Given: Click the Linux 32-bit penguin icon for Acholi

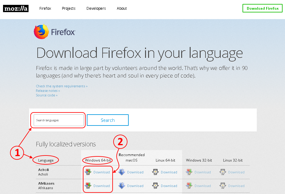Looking at the screenshot, I should pos(223,172).
